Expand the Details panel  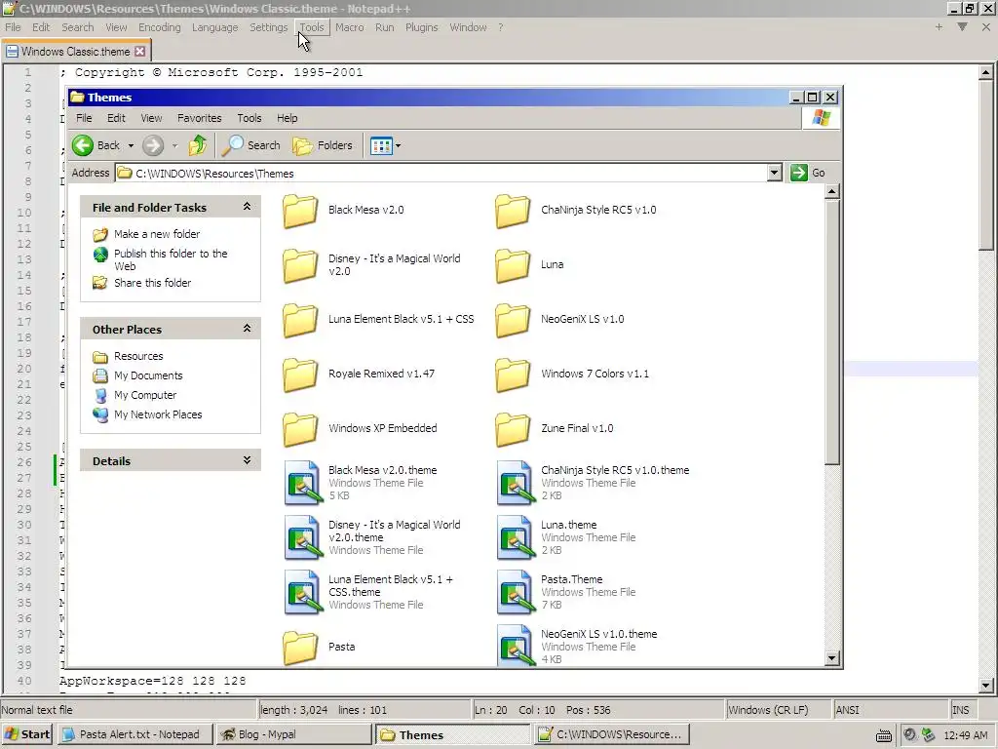(247, 460)
